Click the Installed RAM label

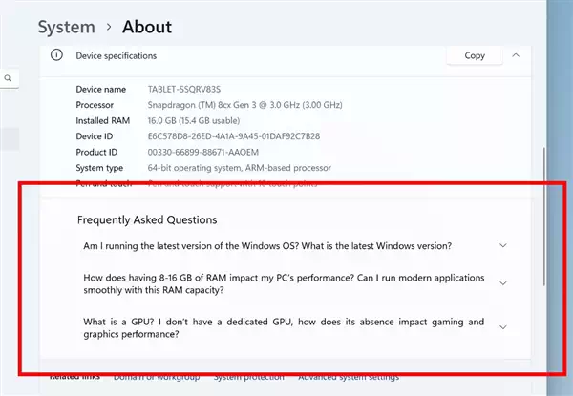[103, 121]
